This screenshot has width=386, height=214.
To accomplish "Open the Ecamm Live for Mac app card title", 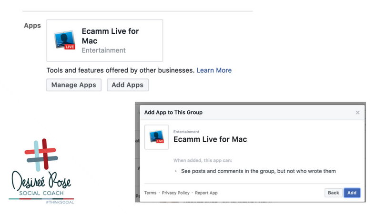I will (110, 36).
